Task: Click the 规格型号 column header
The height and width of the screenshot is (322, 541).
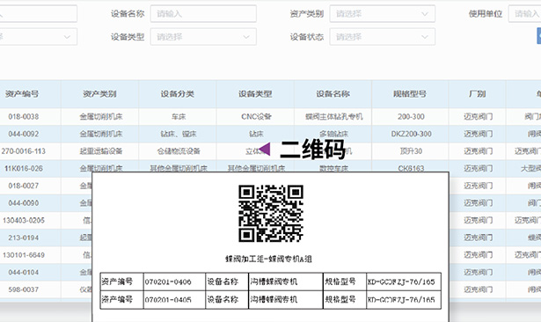Action: coord(410,94)
